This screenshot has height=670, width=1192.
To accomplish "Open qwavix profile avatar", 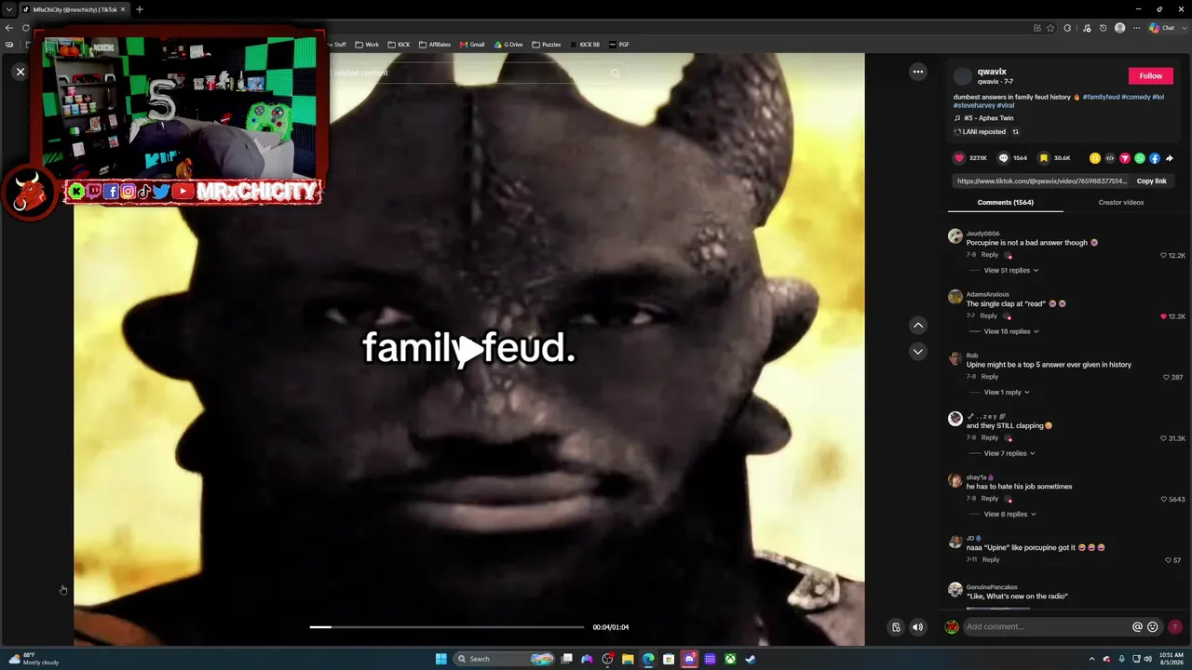I will [x=963, y=76].
